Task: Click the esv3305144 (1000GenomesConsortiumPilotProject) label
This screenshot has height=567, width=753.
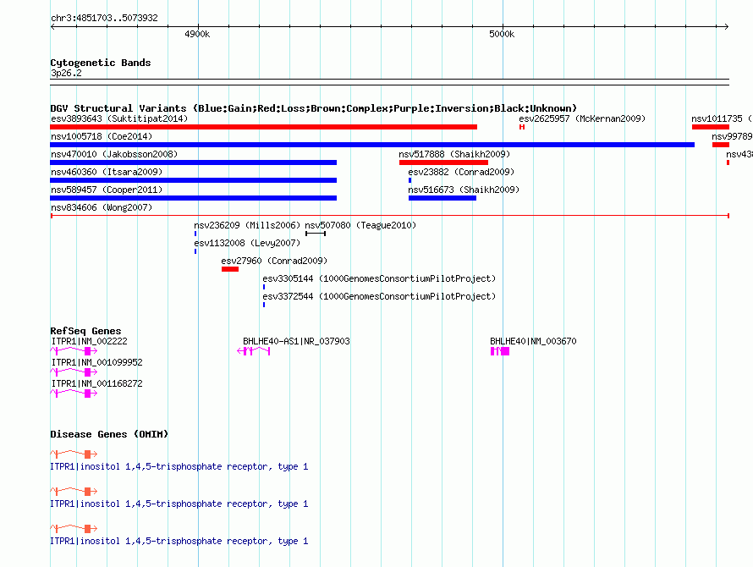Action: pyautogui.click(x=379, y=278)
